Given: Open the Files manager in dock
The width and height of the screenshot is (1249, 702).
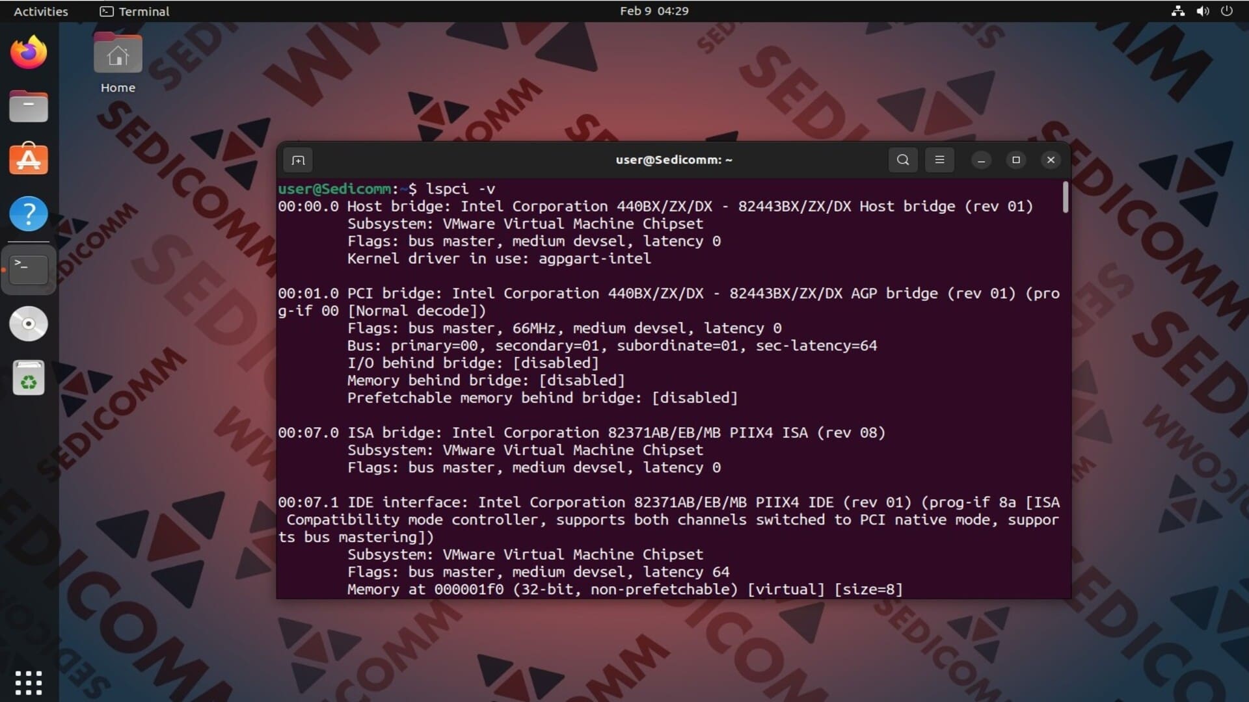Looking at the screenshot, I should coord(29,106).
